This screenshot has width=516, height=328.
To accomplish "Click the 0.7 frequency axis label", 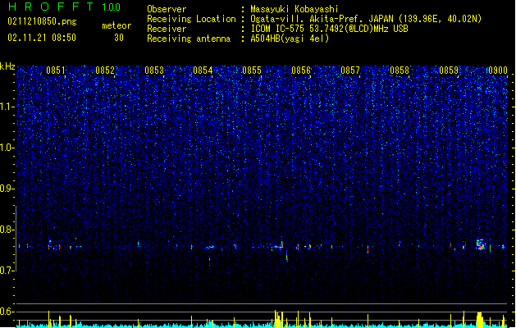I will click(7, 271).
